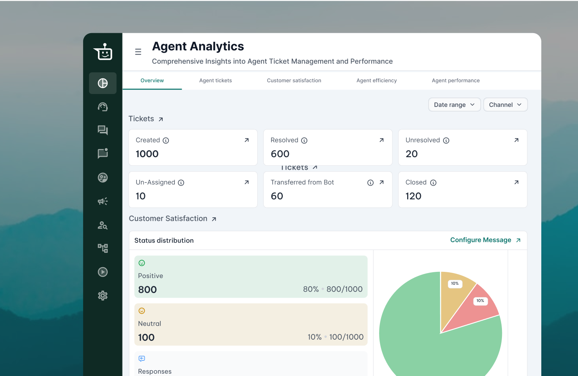The height and width of the screenshot is (376, 578).
Task: Open the Un-Assigned card arrow icon
Action: tap(246, 182)
